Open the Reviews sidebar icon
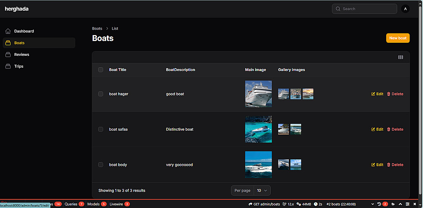The width and height of the screenshot is (423, 208). point(8,55)
